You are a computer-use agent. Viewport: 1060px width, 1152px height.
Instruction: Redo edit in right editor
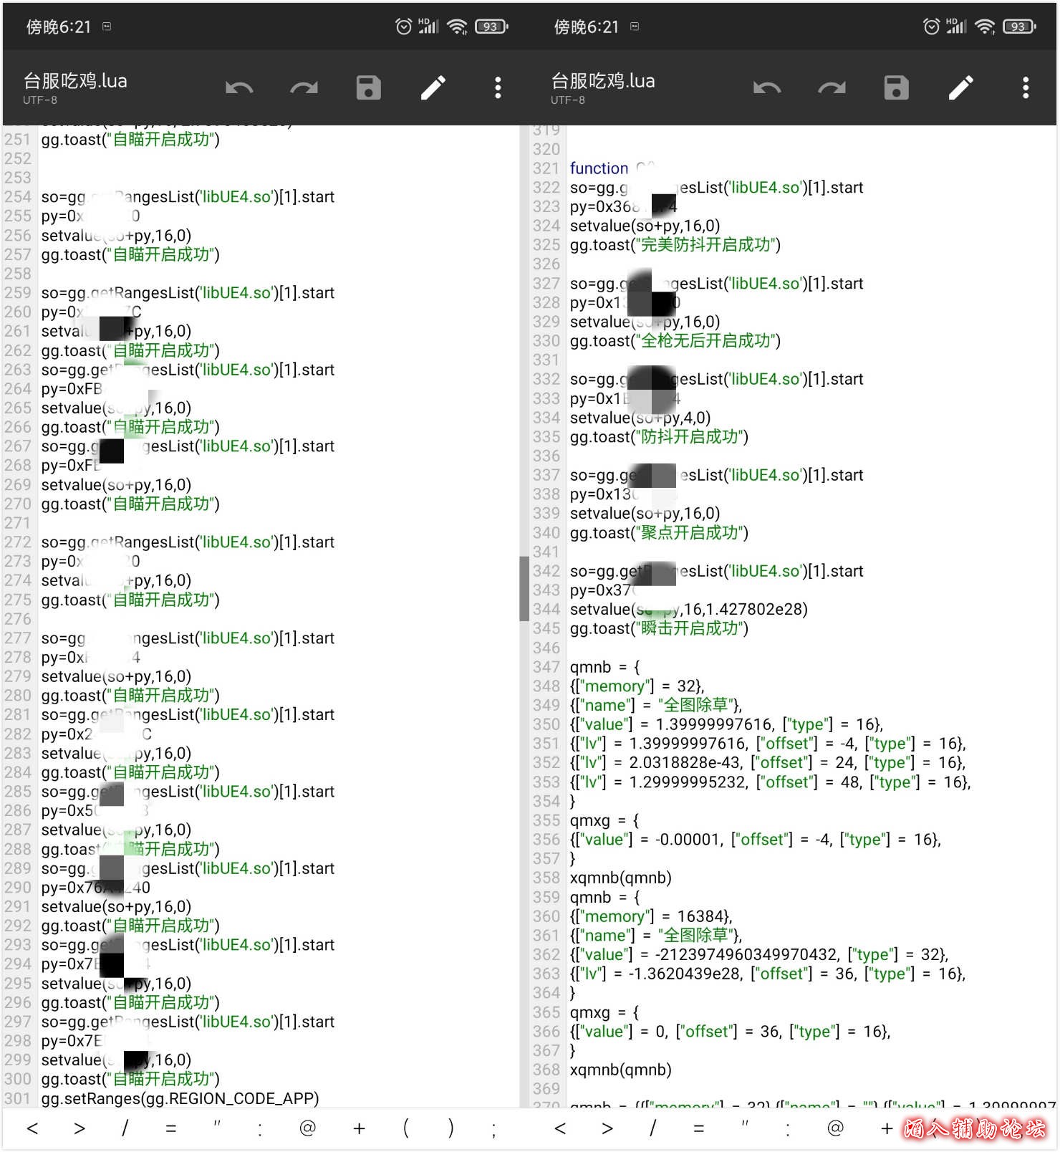click(x=832, y=88)
